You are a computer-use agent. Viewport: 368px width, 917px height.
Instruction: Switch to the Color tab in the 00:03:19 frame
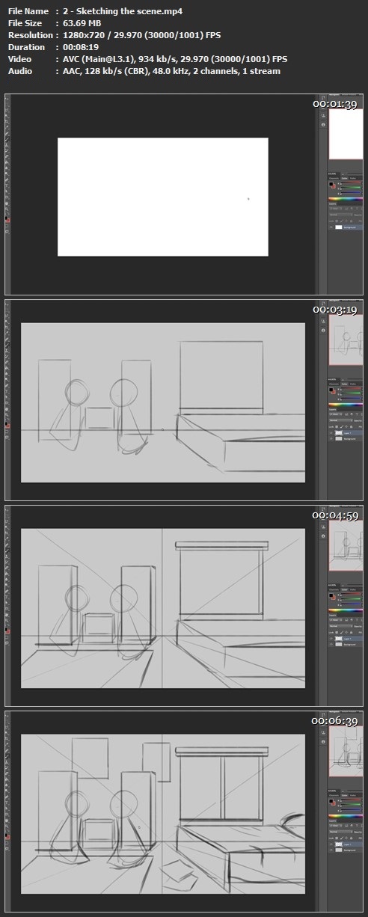click(345, 384)
